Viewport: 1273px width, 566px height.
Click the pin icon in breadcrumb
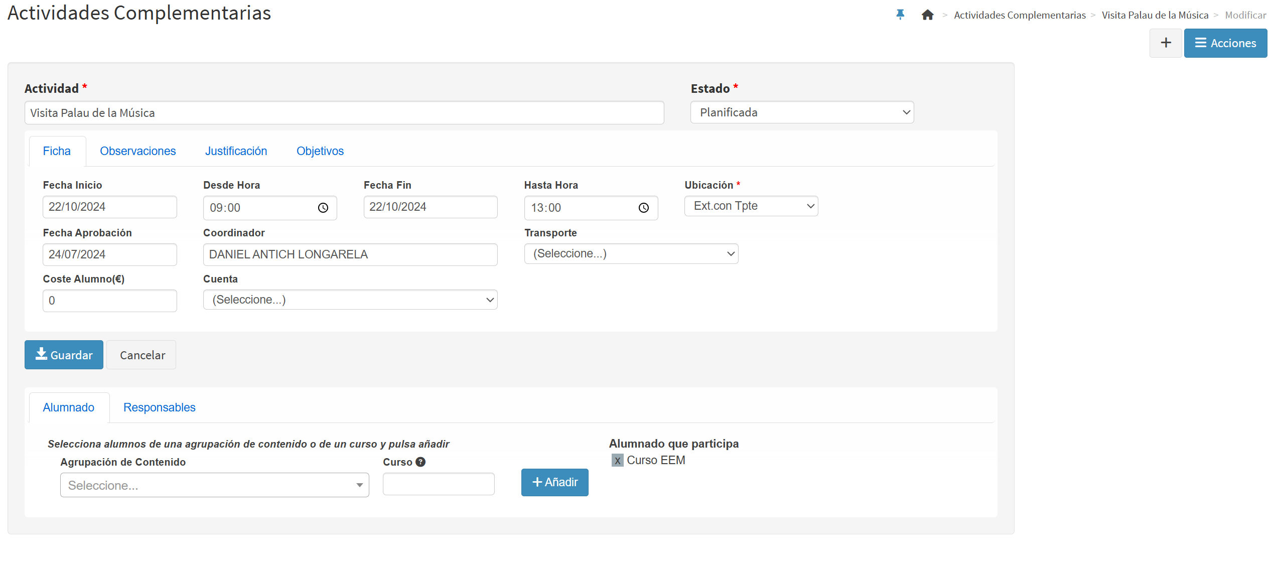point(900,15)
